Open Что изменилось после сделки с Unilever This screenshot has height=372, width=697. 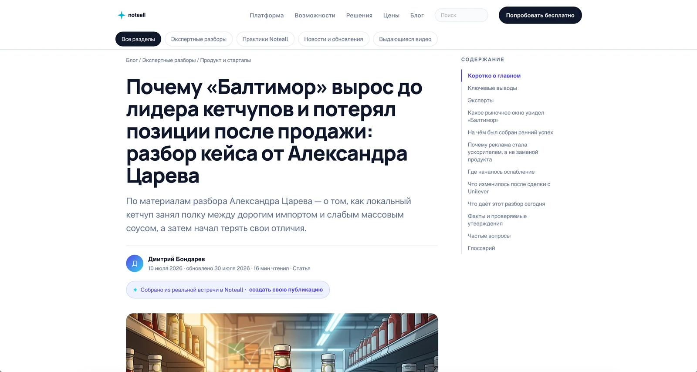pos(509,188)
